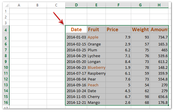Screen dimensions: 174x112
Task: Click the Date header cell
Action: point(76,29)
